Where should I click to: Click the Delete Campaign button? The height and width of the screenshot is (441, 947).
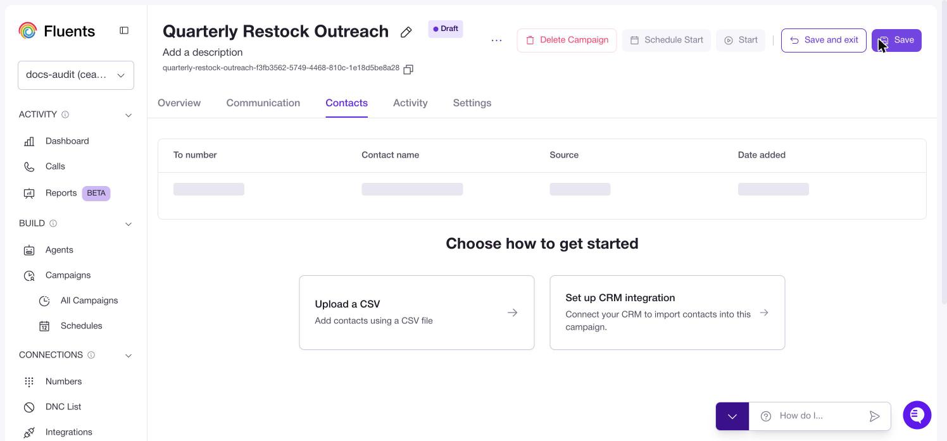[567, 40]
